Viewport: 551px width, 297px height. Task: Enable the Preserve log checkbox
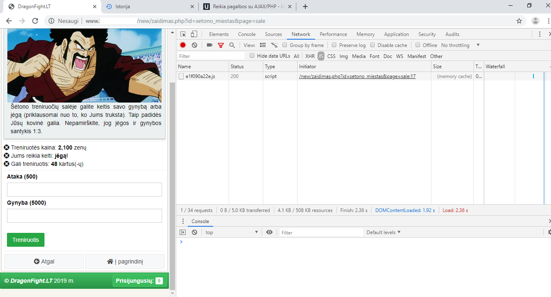coord(334,45)
